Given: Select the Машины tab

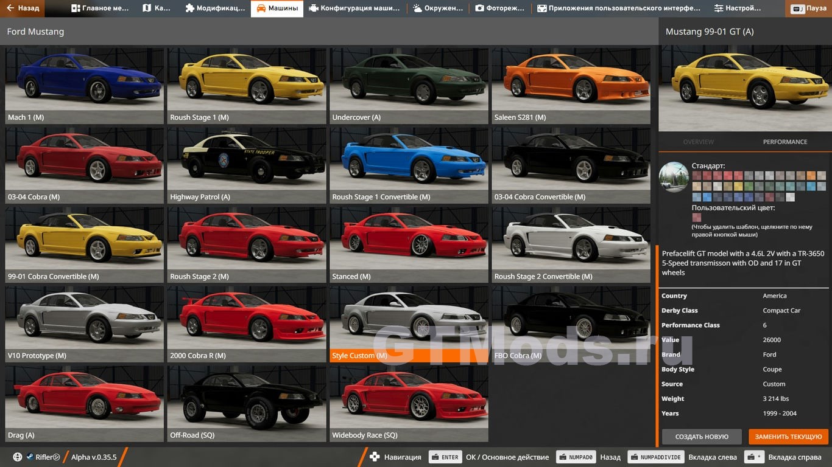Looking at the screenshot, I should coord(277,9).
